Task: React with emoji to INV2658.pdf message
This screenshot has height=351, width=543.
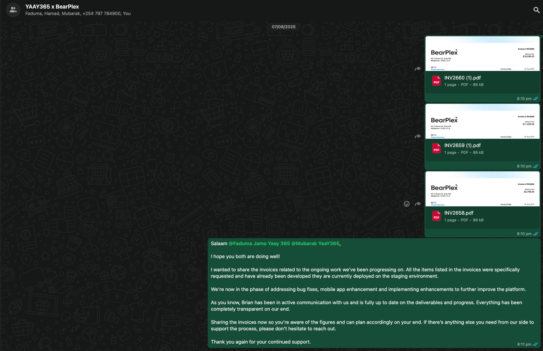Action: coord(406,204)
